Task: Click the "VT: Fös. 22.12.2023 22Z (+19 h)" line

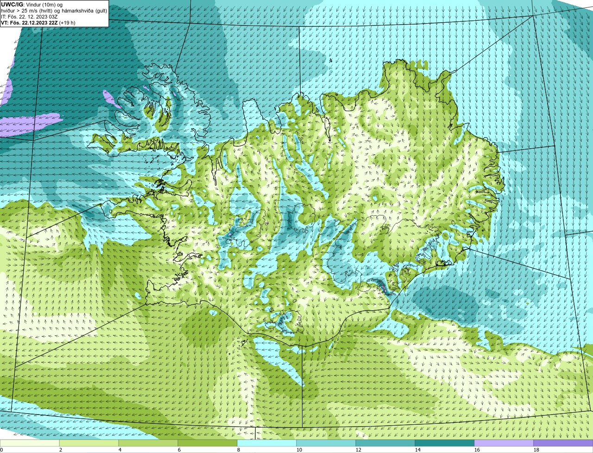Action: (38, 23)
